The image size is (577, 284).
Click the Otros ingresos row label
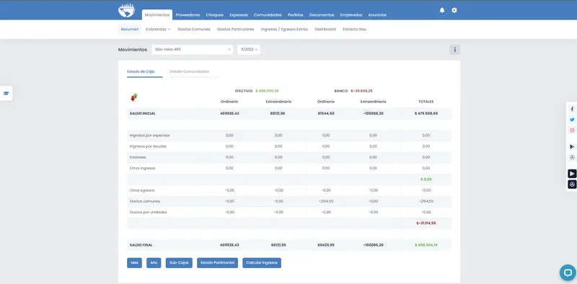click(x=142, y=168)
